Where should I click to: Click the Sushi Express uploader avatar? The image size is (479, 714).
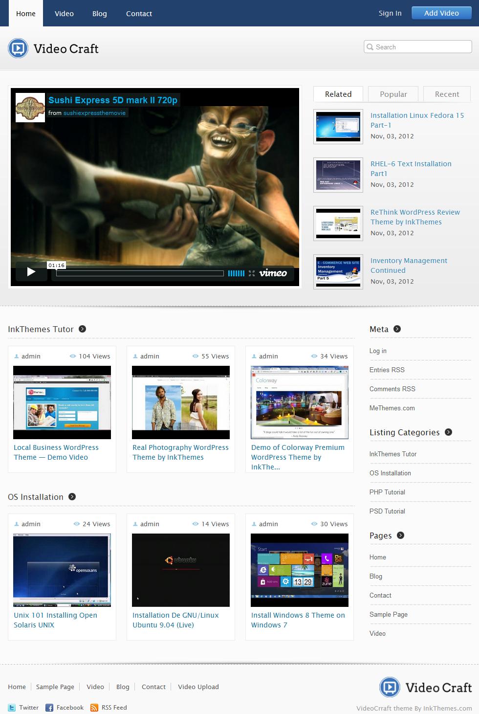(x=30, y=107)
